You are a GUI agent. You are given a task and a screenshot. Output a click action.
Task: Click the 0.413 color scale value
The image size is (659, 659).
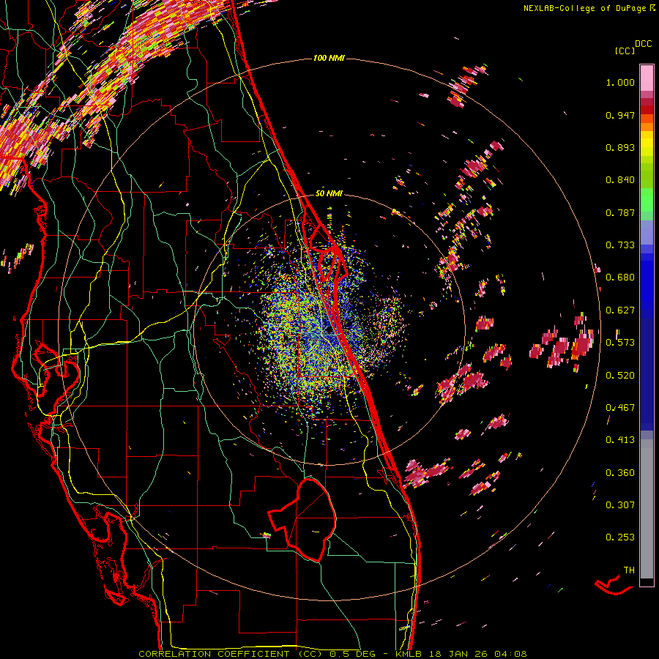pyautogui.click(x=620, y=440)
